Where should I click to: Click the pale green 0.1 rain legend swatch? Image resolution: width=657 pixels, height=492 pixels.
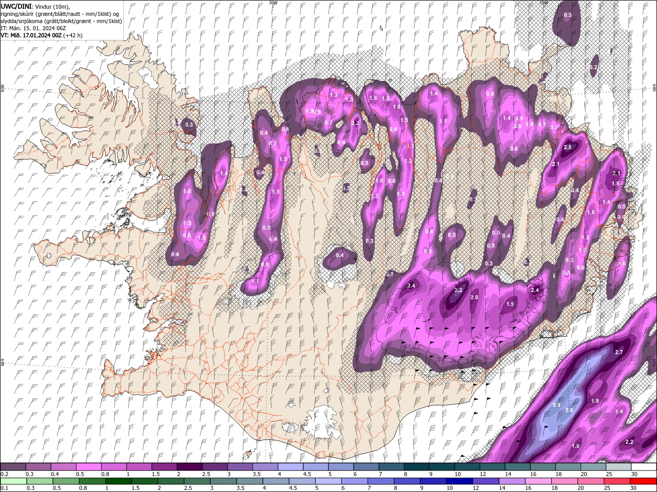[13, 481]
